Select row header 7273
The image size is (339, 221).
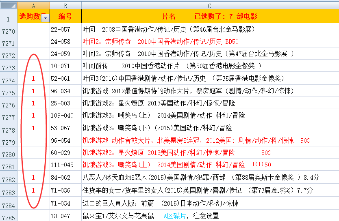point(9,66)
